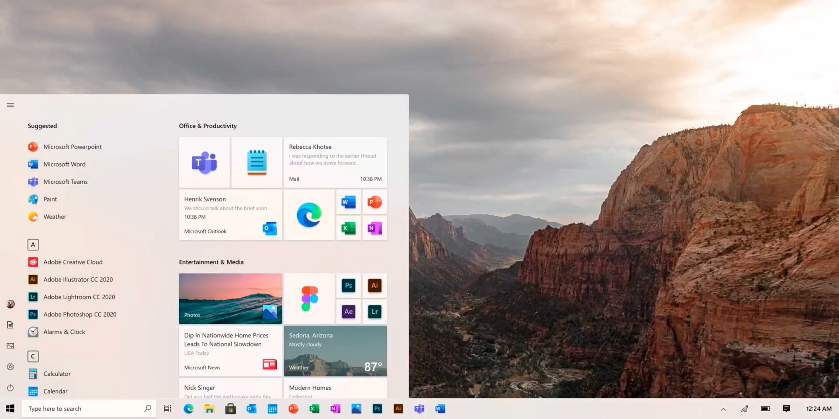Open OneNote from the taskbar
Viewport: 839px width, 419px height.
pos(335,409)
